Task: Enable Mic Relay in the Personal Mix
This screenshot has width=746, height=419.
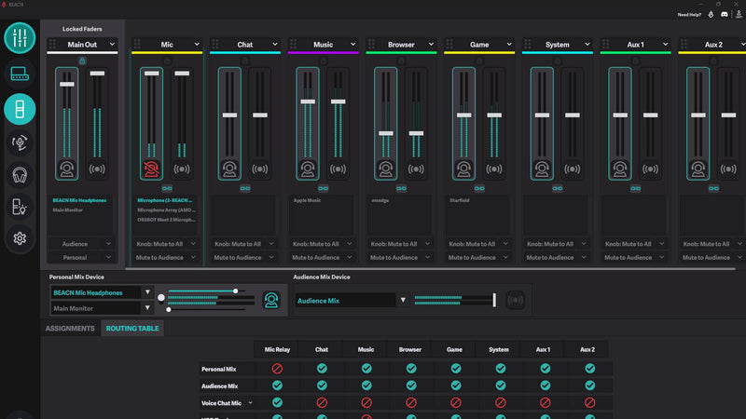Action: (x=277, y=368)
